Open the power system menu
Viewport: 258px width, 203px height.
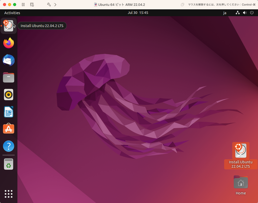coord(252,13)
